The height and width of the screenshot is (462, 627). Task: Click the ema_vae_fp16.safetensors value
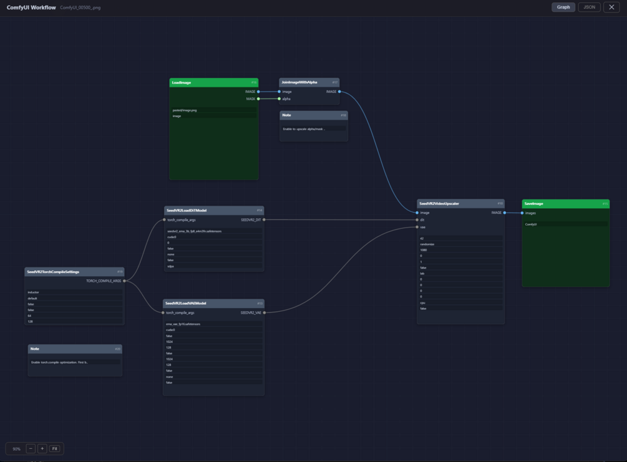[x=213, y=324]
